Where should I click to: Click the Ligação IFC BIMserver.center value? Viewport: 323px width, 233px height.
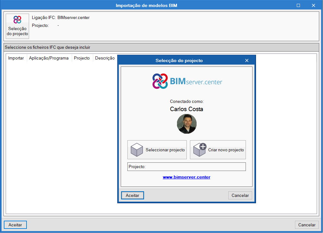[74, 17]
